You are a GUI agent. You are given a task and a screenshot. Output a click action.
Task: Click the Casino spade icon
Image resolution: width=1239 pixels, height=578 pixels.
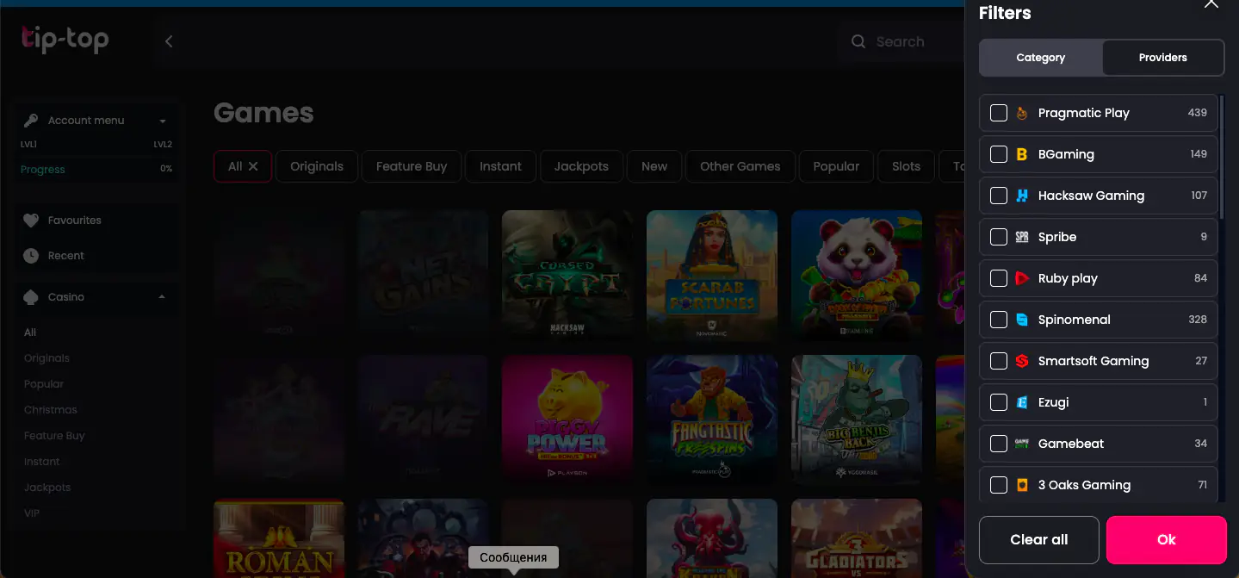[x=31, y=297]
